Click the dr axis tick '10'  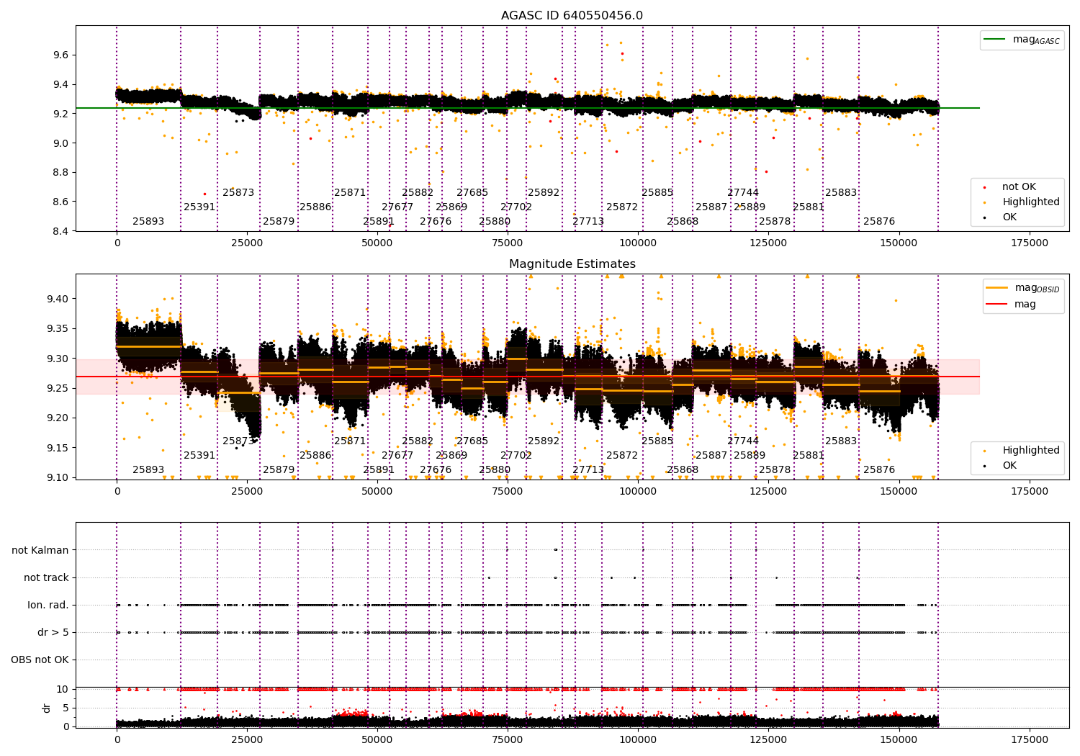[63, 689]
